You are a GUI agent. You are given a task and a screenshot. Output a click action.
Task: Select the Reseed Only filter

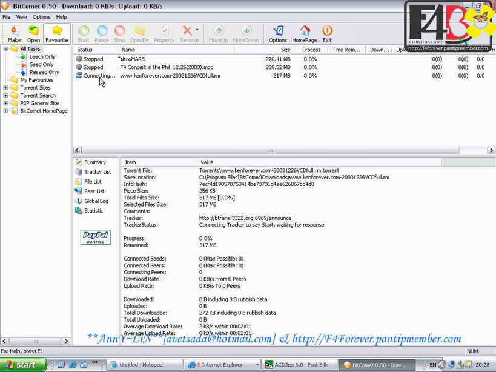tap(44, 72)
